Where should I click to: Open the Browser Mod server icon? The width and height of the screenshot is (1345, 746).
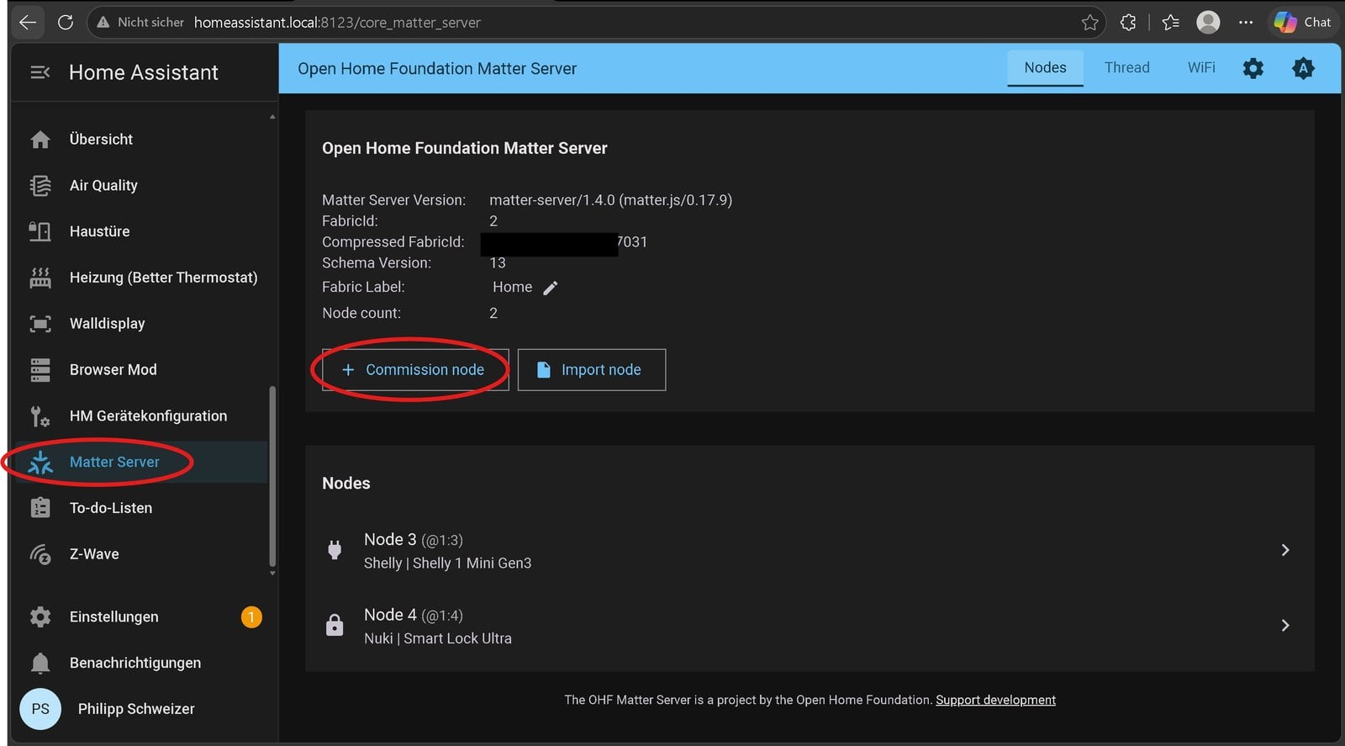pyautogui.click(x=40, y=370)
